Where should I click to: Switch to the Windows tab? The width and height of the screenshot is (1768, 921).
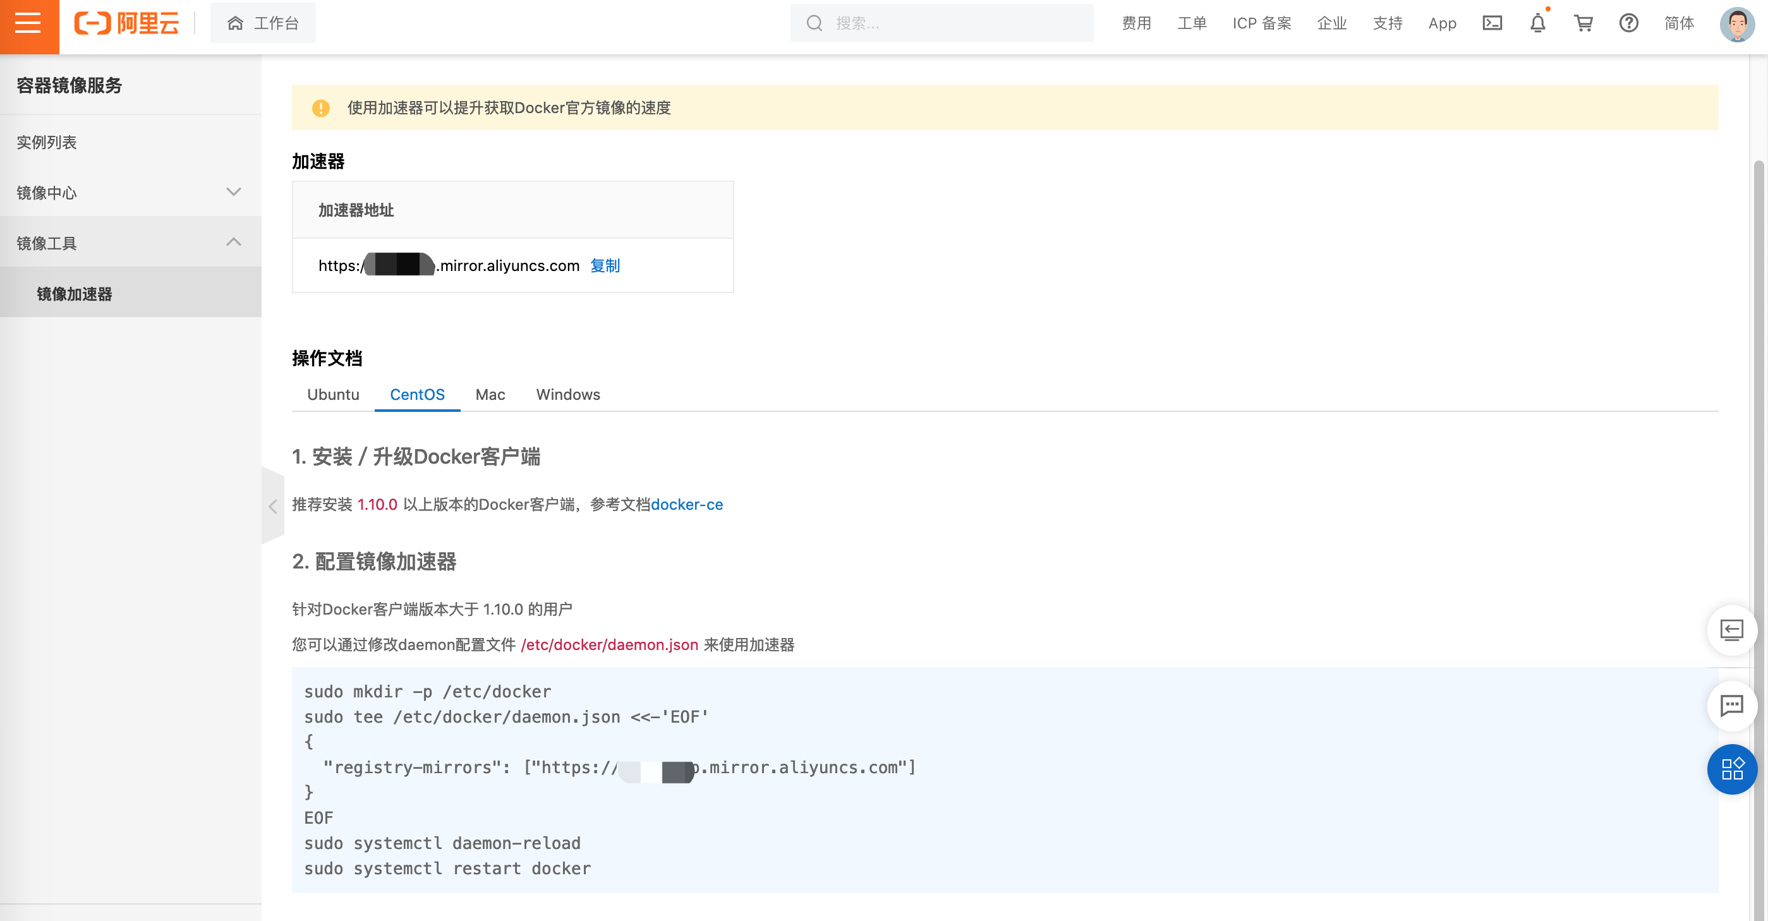tap(567, 395)
